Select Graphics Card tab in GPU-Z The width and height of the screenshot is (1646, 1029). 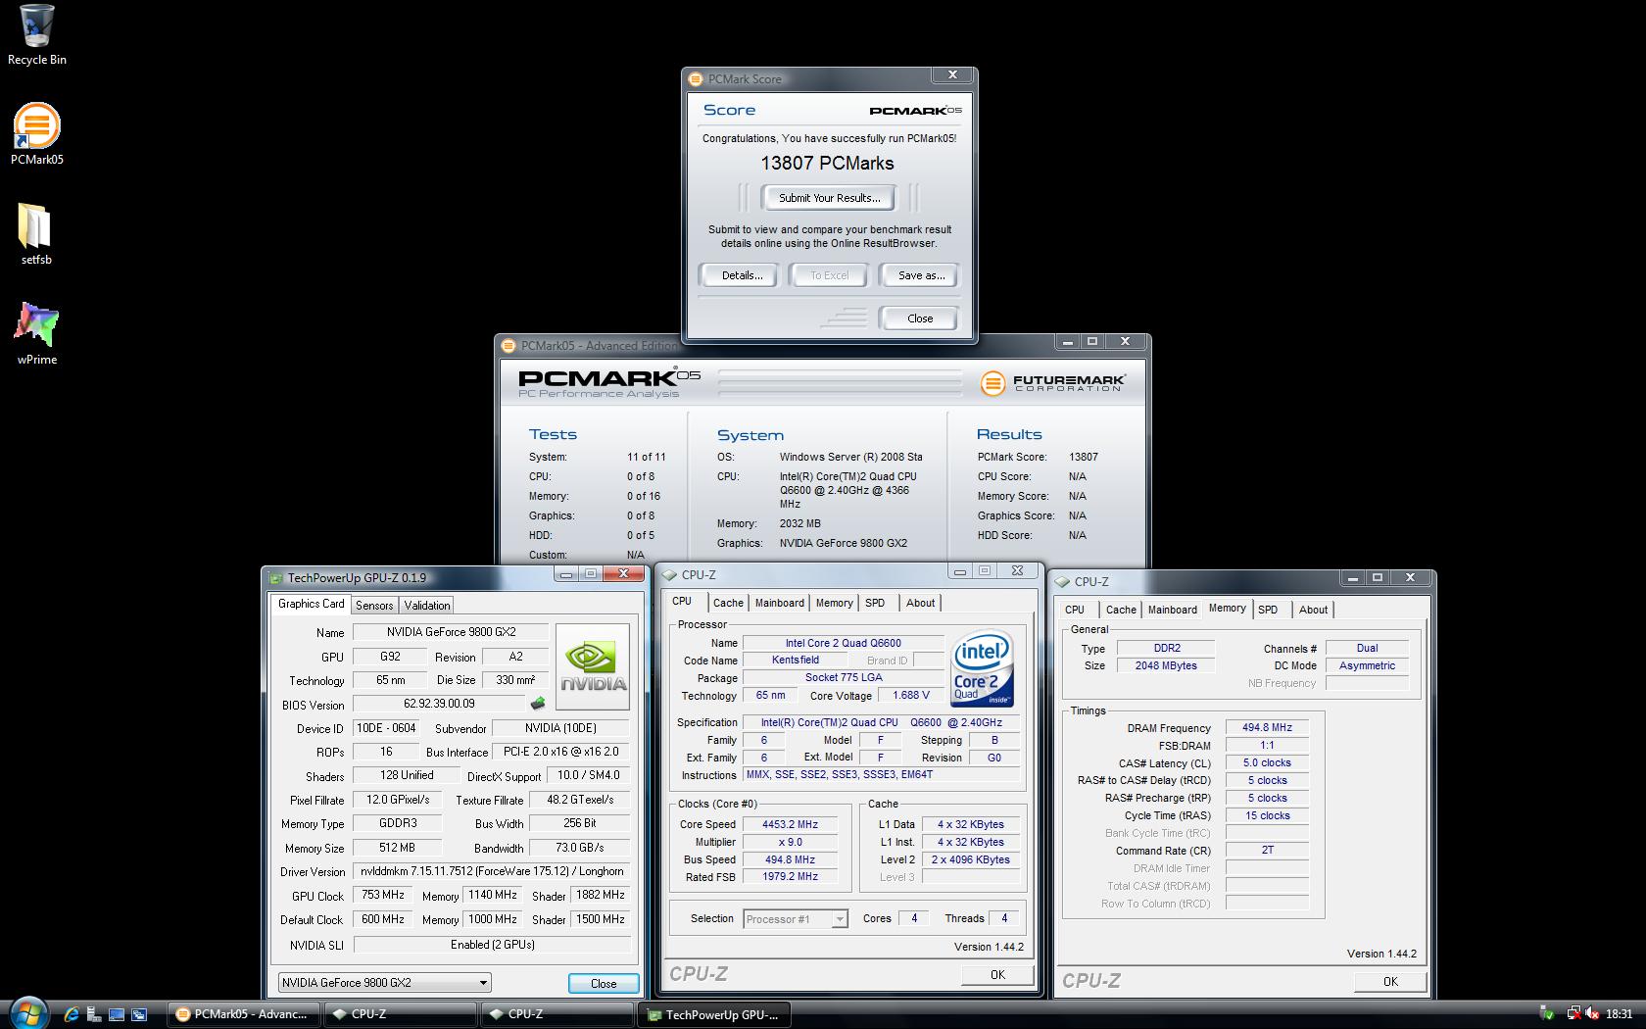(x=311, y=604)
